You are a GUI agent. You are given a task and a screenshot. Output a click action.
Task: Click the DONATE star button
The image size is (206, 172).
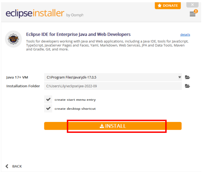pos(168,6)
